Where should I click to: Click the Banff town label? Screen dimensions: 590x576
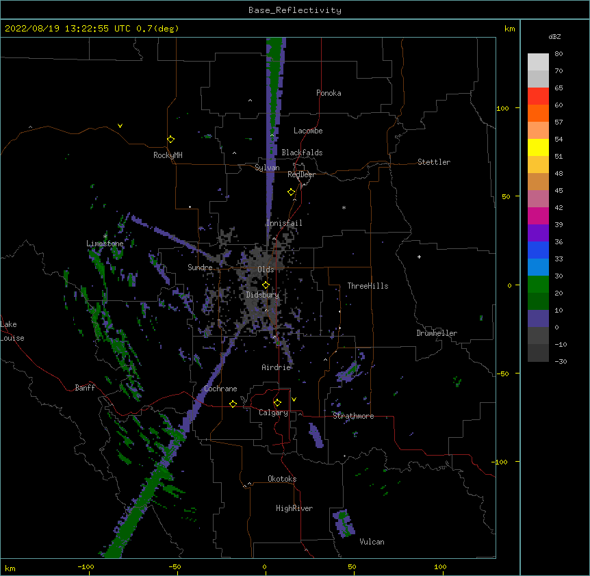(85, 388)
